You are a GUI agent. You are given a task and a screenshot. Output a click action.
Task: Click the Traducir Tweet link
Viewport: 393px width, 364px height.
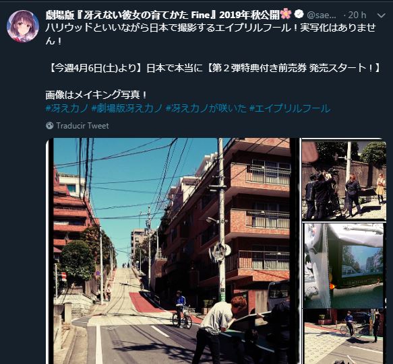coord(82,126)
